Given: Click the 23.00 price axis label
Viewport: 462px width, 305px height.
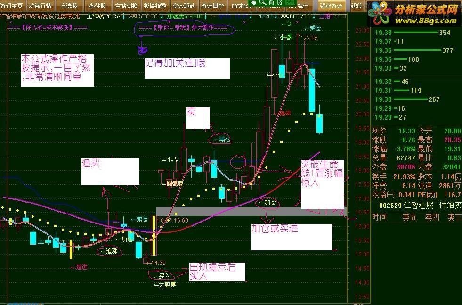Looking at the screenshot, I should tap(362, 31).
